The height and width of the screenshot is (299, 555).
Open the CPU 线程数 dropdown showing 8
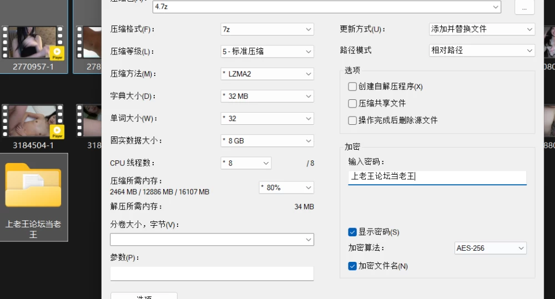(246, 163)
